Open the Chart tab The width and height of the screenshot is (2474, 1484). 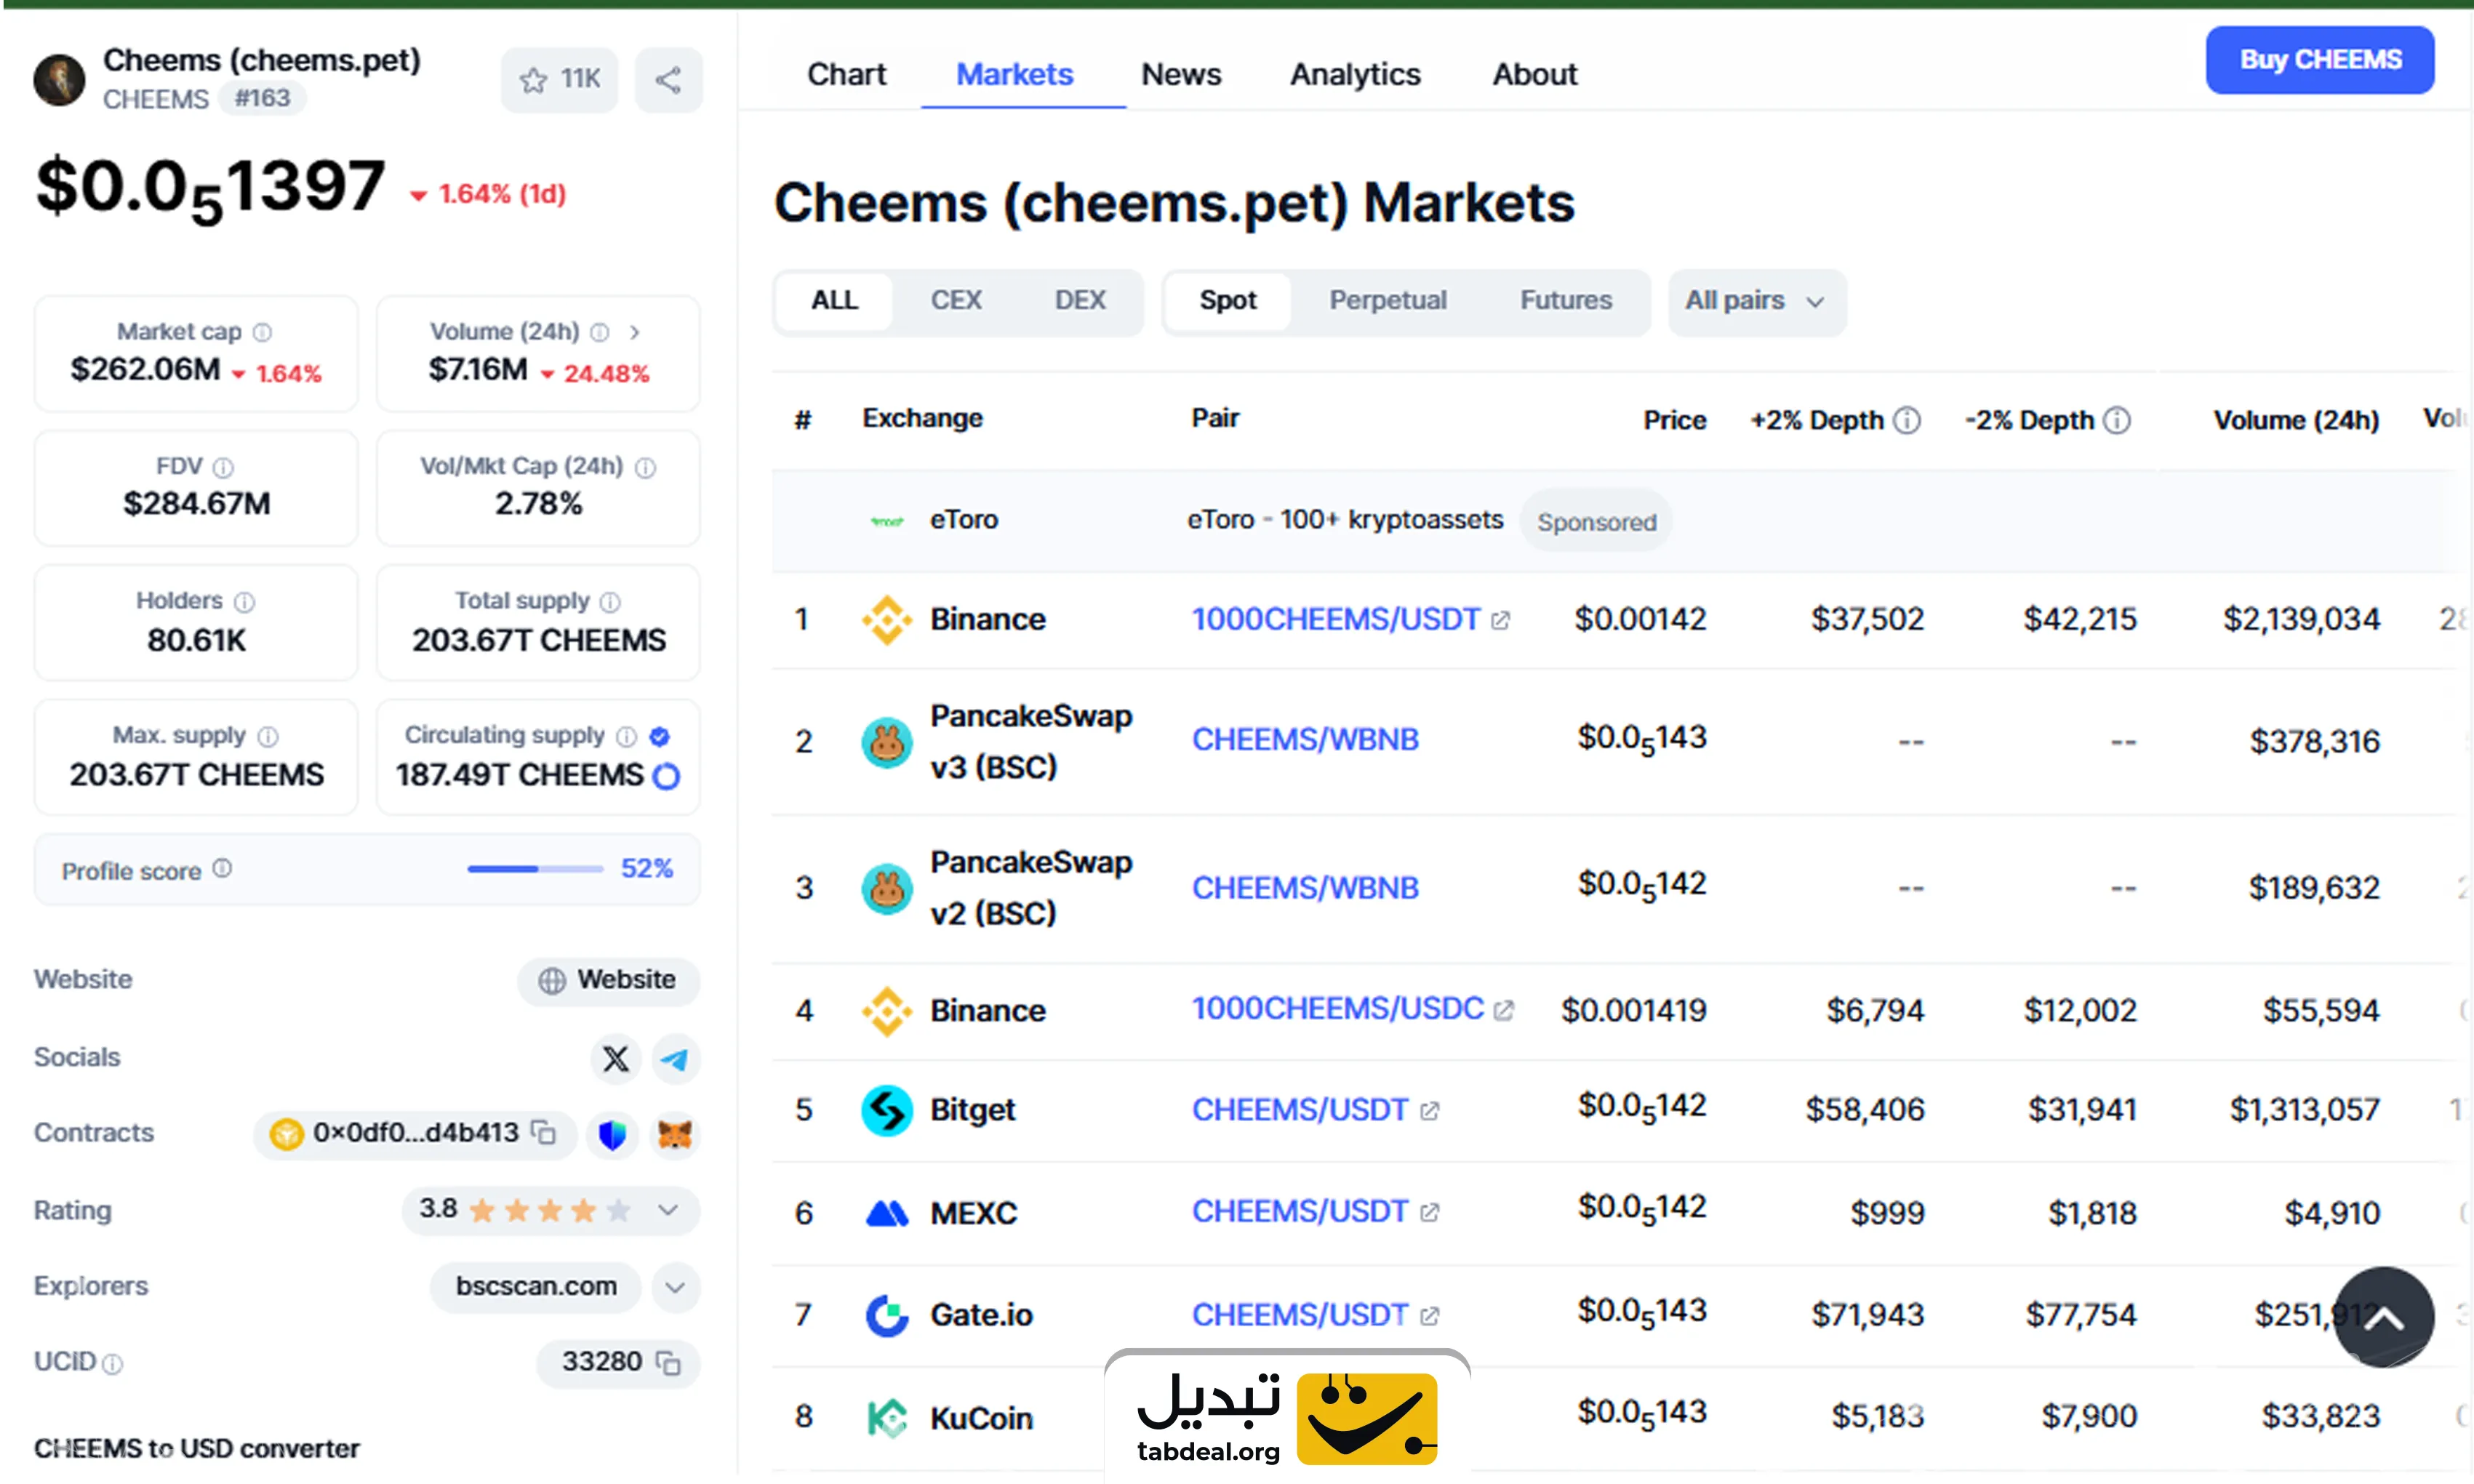[846, 74]
